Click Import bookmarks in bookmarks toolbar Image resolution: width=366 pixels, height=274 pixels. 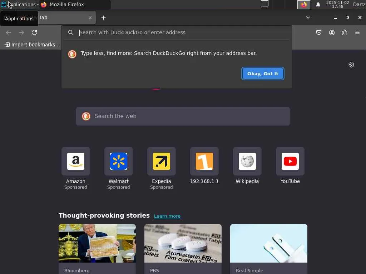[x=32, y=45]
